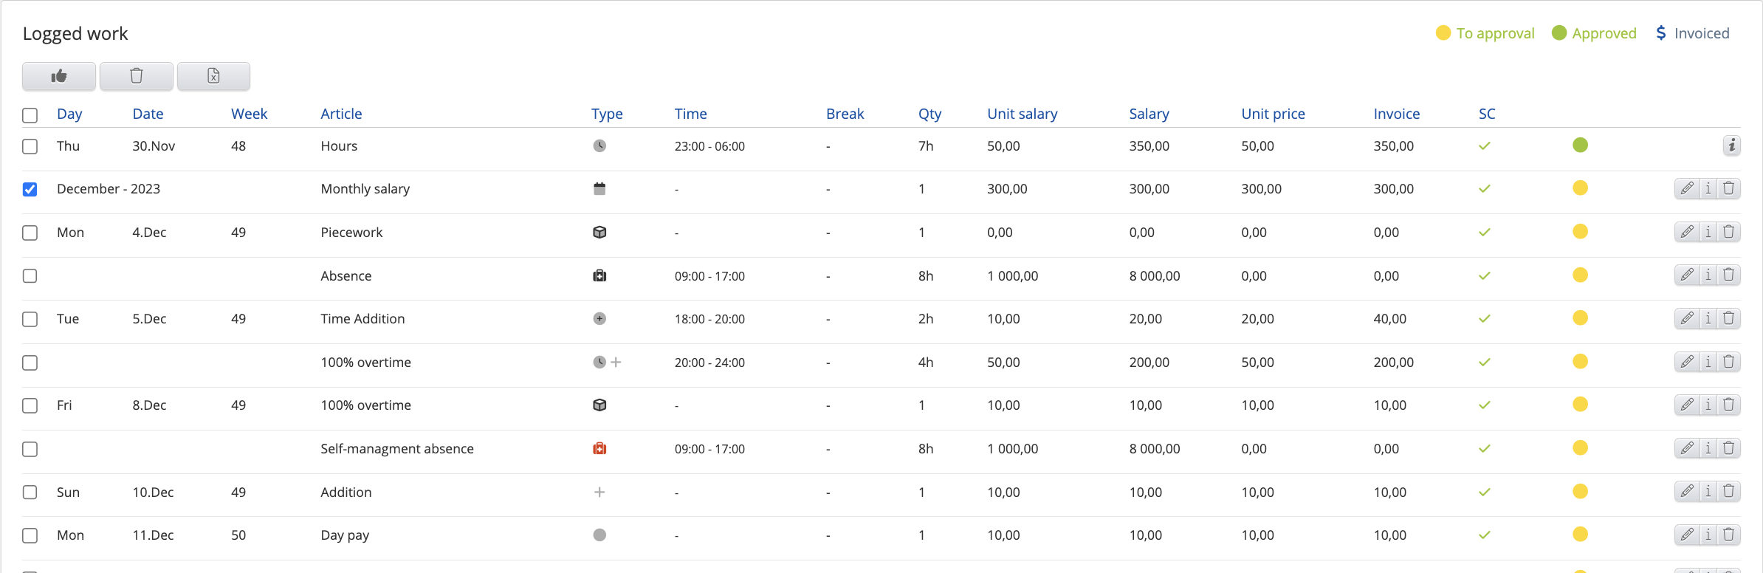Screen dimensions: 1763x573
Task: Sort by the Article column header
Action: click(341, 114)
